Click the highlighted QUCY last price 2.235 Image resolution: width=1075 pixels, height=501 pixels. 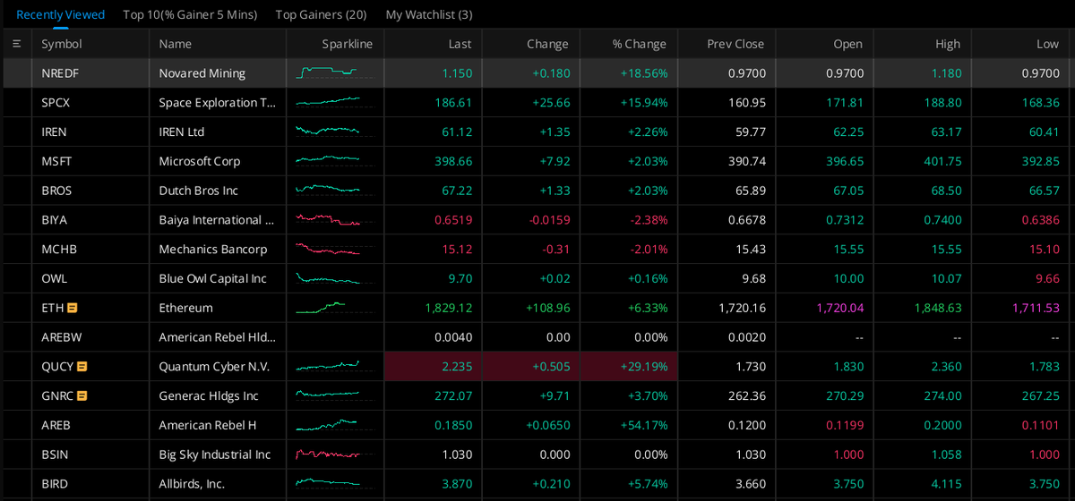pos(457,367)
